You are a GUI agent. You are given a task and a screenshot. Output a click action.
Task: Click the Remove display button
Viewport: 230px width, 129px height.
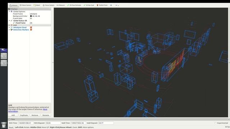coord(35,115)
